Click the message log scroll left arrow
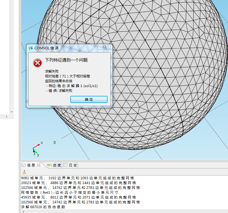The image size is (228, 213). (x=23, y=212)
